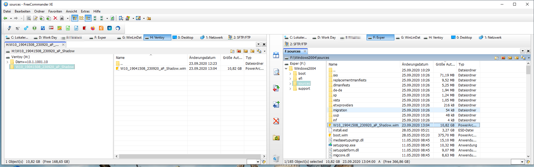The image size is (534, 167).
Task: Expand the boot folder tree node
Action: 290,74
